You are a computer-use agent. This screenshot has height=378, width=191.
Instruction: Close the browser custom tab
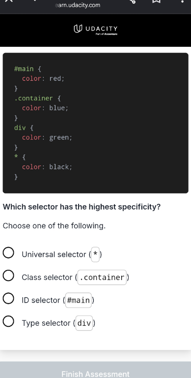8,0
